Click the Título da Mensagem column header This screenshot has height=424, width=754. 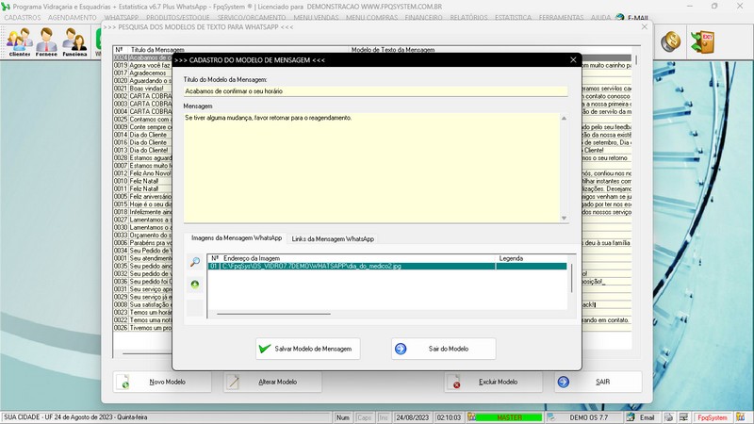[x=157, y=50]
